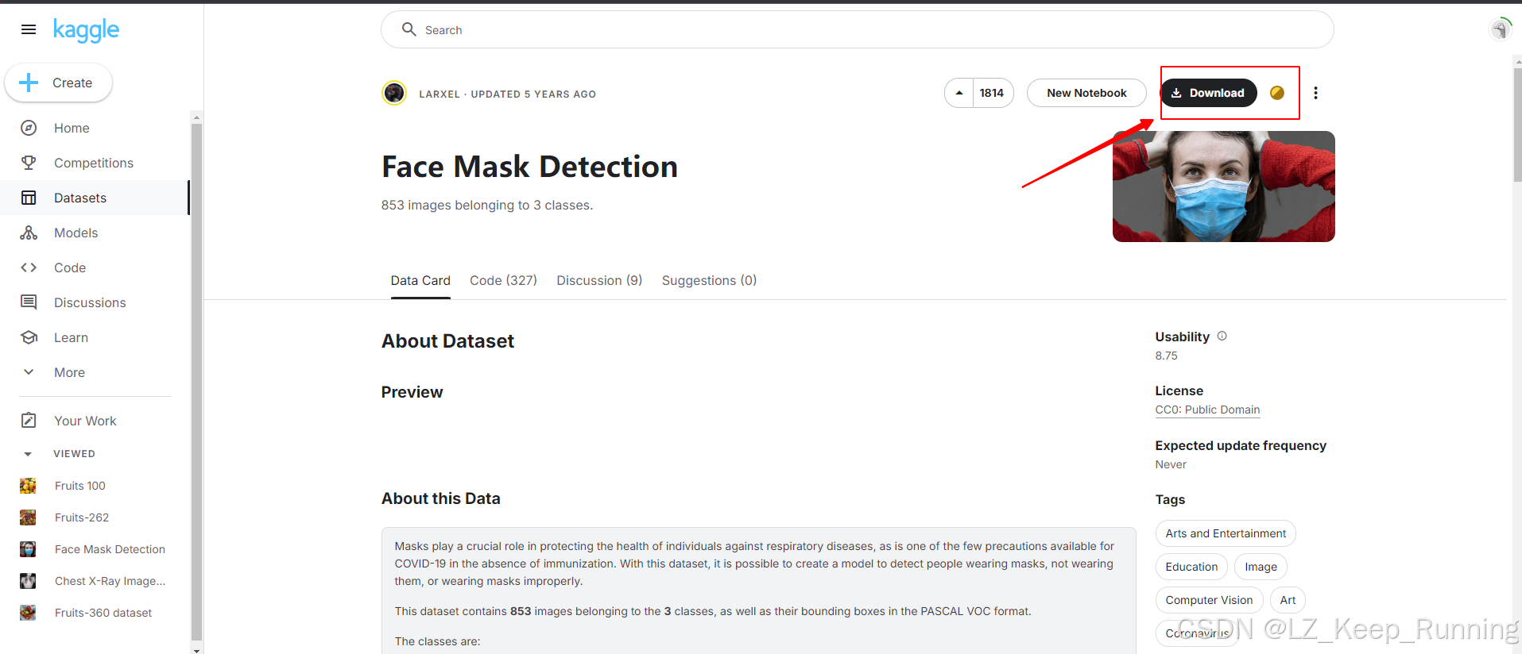This screenshot has width=1522, height=654.
Task: Open Your Work in sidebar
Action: [x=85, y=421]
